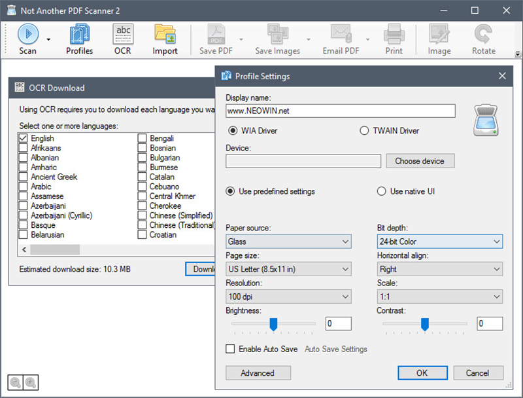
Task: Open the Scan dropdown arrow
Action: (x=49, y=38)
